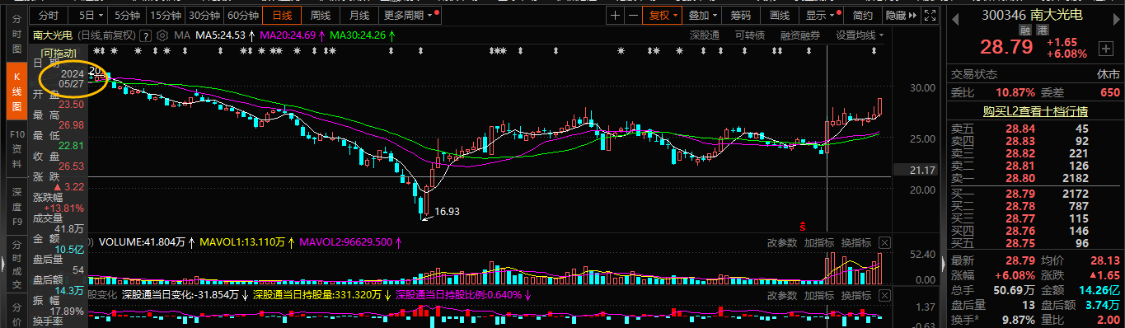Click the 买五 28.75 bid row
This screenshot has height=328, width=1125.
1035,243
